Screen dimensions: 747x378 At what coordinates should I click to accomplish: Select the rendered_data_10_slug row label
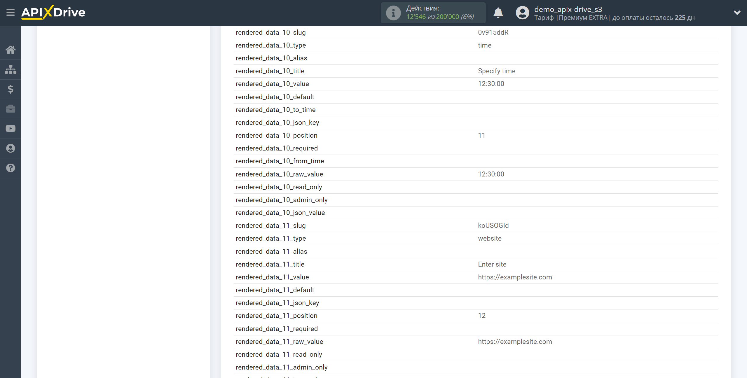[270, 32]
